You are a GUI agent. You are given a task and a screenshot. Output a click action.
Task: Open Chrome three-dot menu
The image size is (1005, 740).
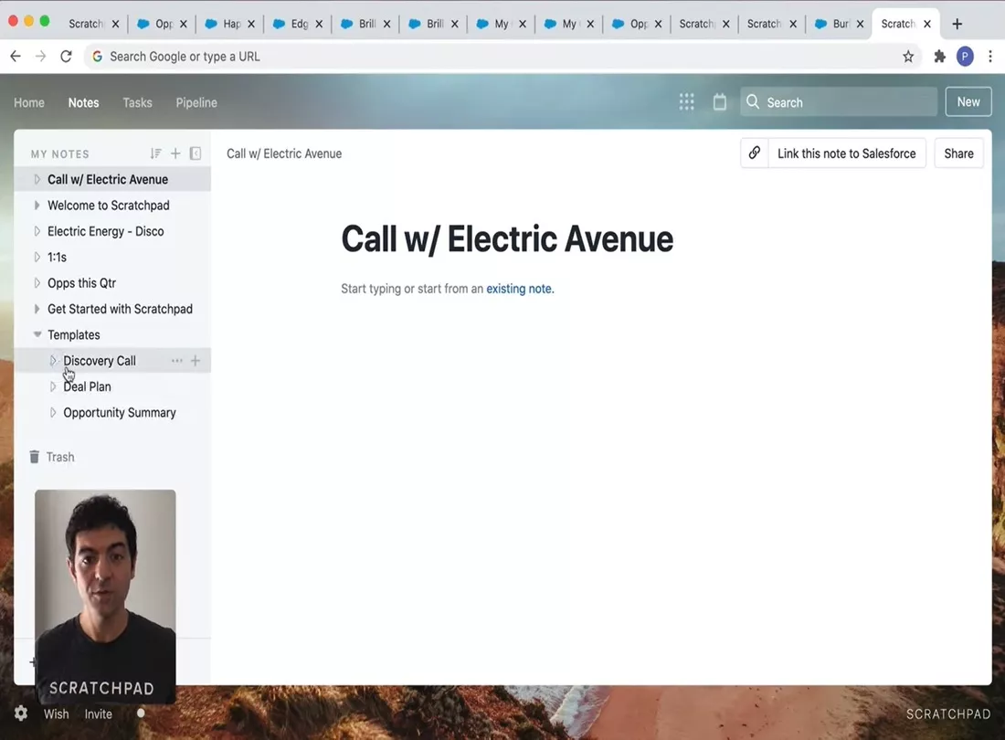point(990,57)
